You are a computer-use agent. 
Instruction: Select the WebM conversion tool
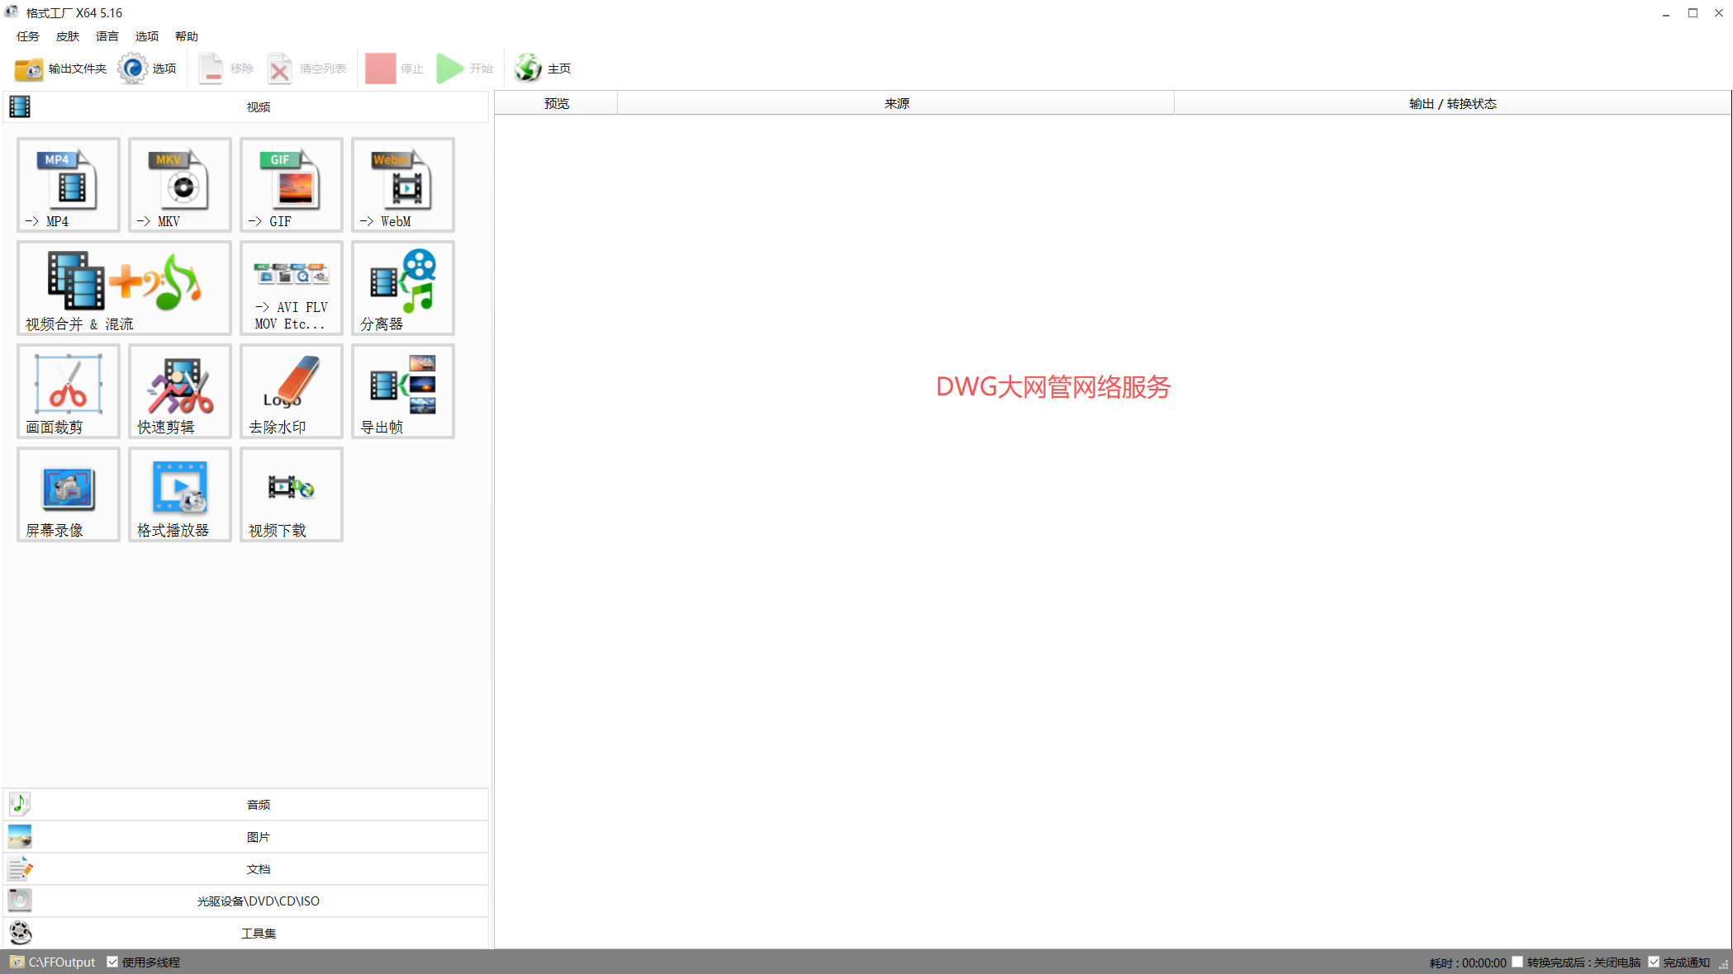point(402,185)
